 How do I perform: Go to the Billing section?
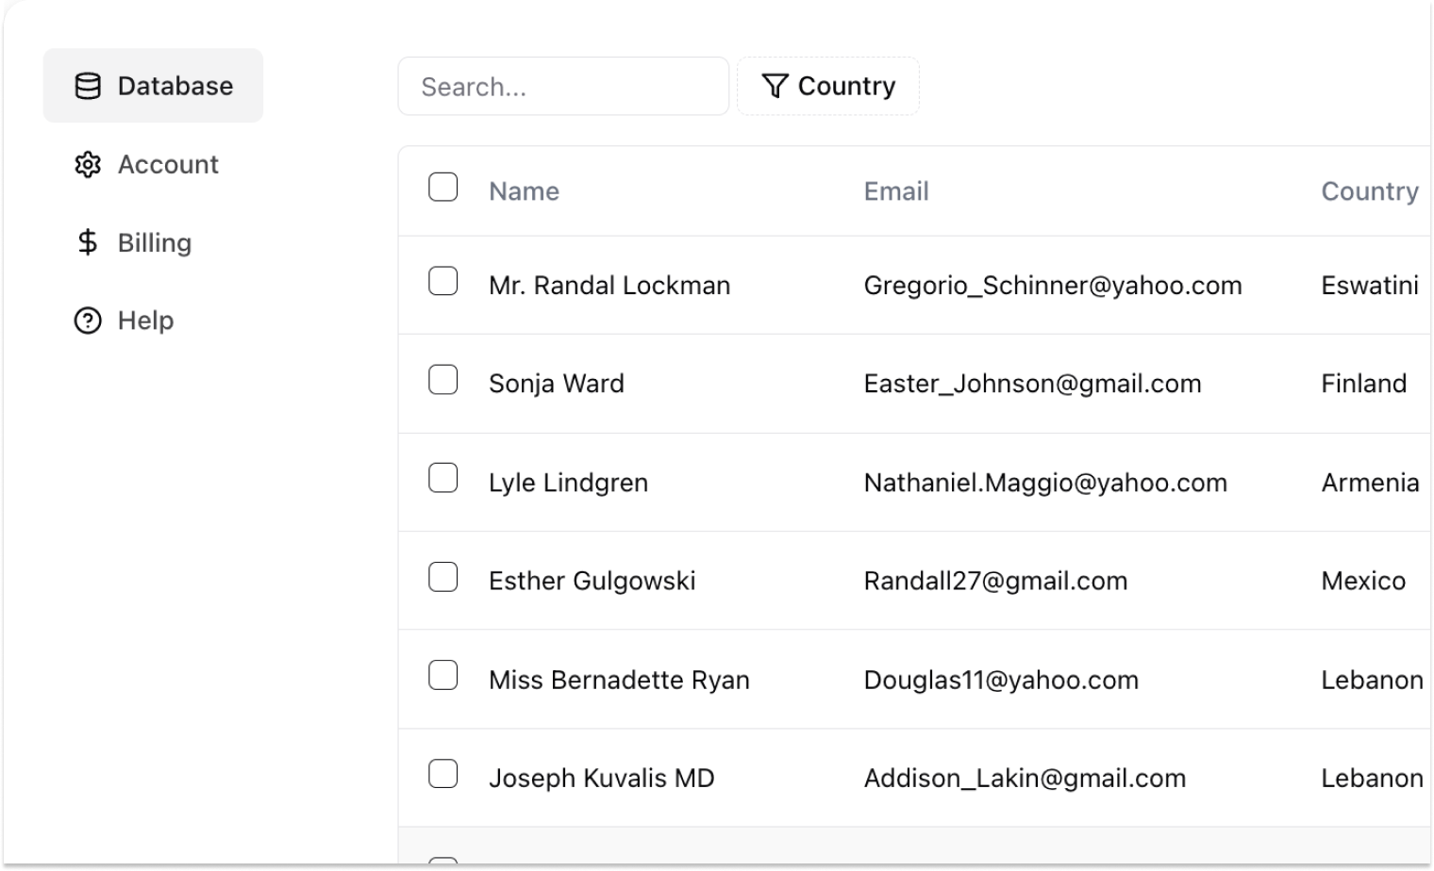click(155, 243)
